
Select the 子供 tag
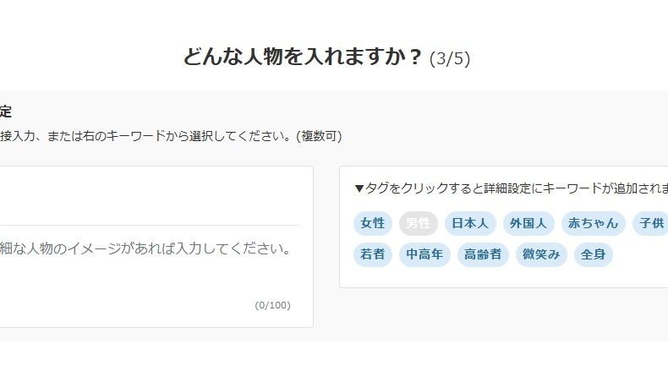click(x=650, y=223)
